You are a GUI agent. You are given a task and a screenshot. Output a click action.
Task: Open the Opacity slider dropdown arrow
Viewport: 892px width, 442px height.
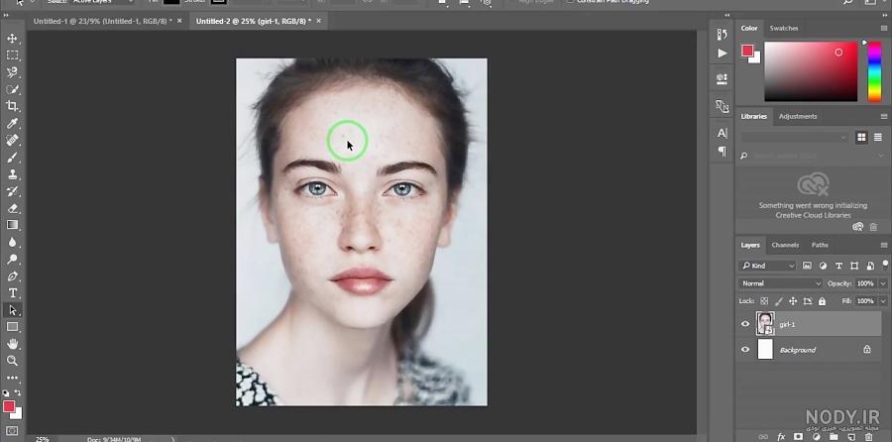883,283
